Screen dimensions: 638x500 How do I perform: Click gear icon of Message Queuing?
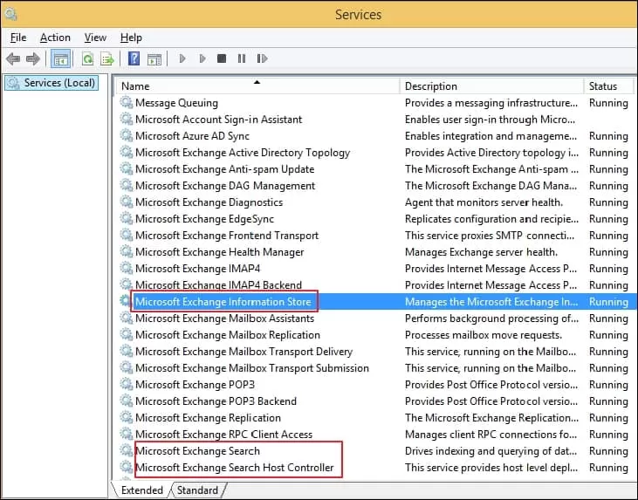click(x=127, y=102)
